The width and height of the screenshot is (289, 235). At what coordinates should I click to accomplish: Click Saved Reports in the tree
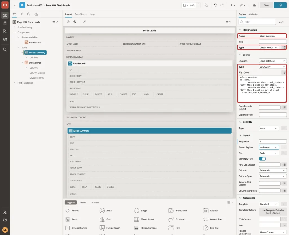[36, 78]
